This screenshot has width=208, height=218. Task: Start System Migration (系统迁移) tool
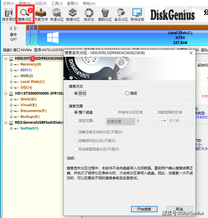click(x=137, y=15)
